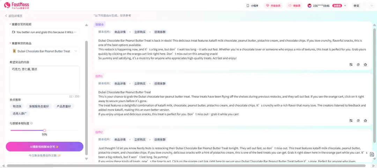Click the remaining free count 19
377x168 pixels.
pos(59,156)
